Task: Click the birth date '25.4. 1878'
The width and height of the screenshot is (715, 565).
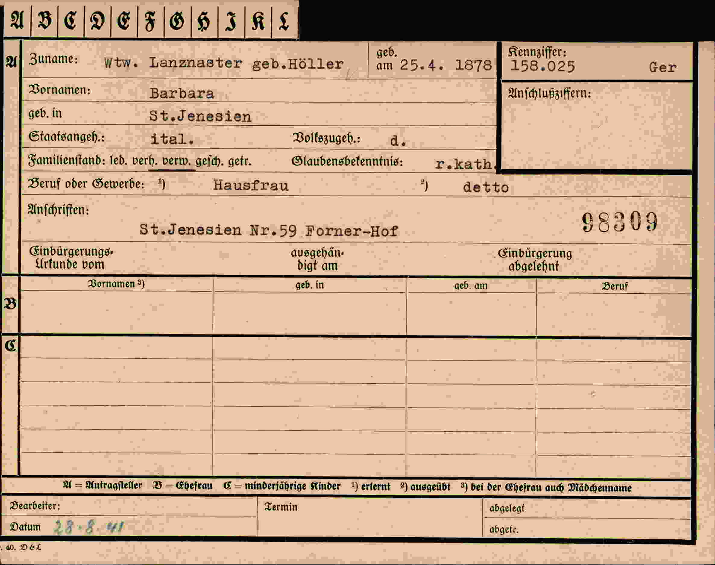Action: coord(446,65)
